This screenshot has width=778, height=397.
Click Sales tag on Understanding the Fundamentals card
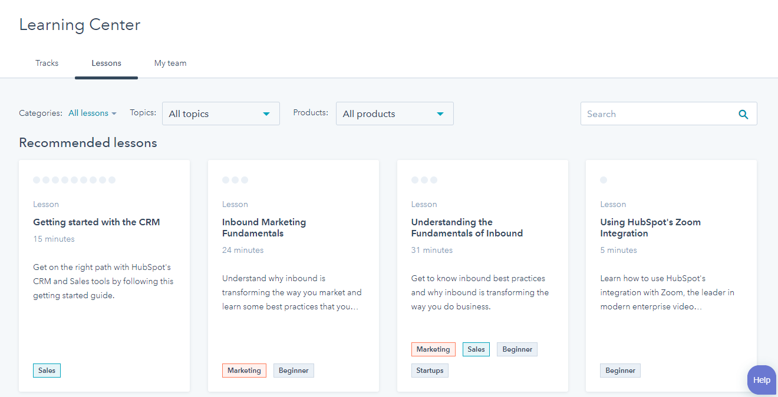[476, 349]
